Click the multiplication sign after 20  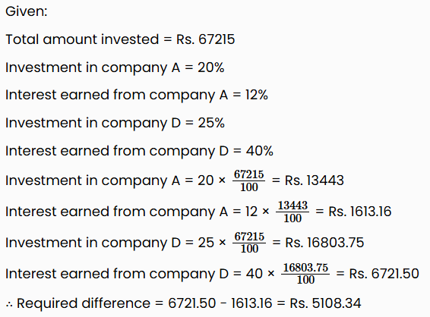click(222, 180)
